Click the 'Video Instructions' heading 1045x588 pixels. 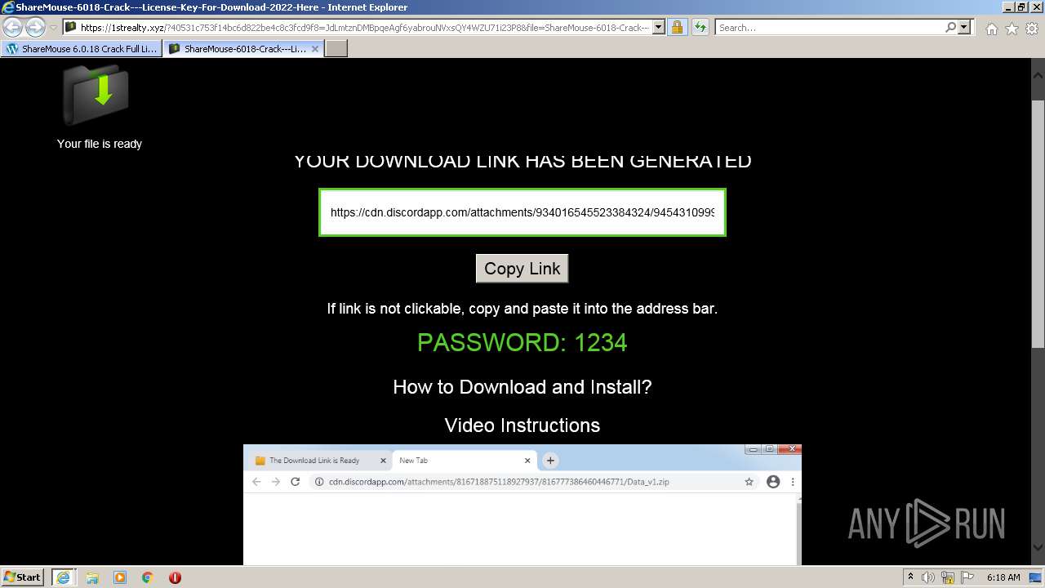coord(522,425)
